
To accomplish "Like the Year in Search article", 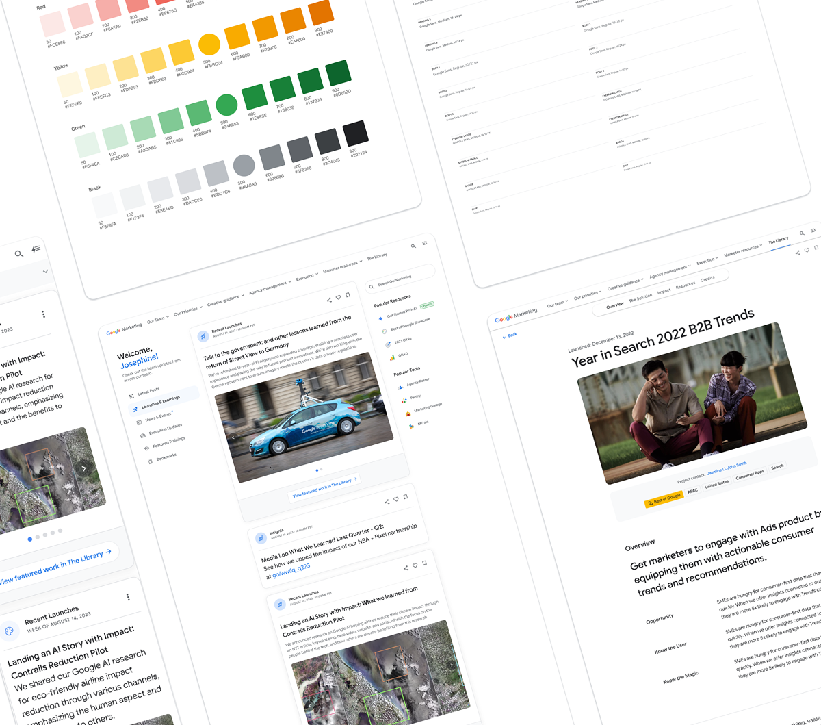I will coord(807,251).
